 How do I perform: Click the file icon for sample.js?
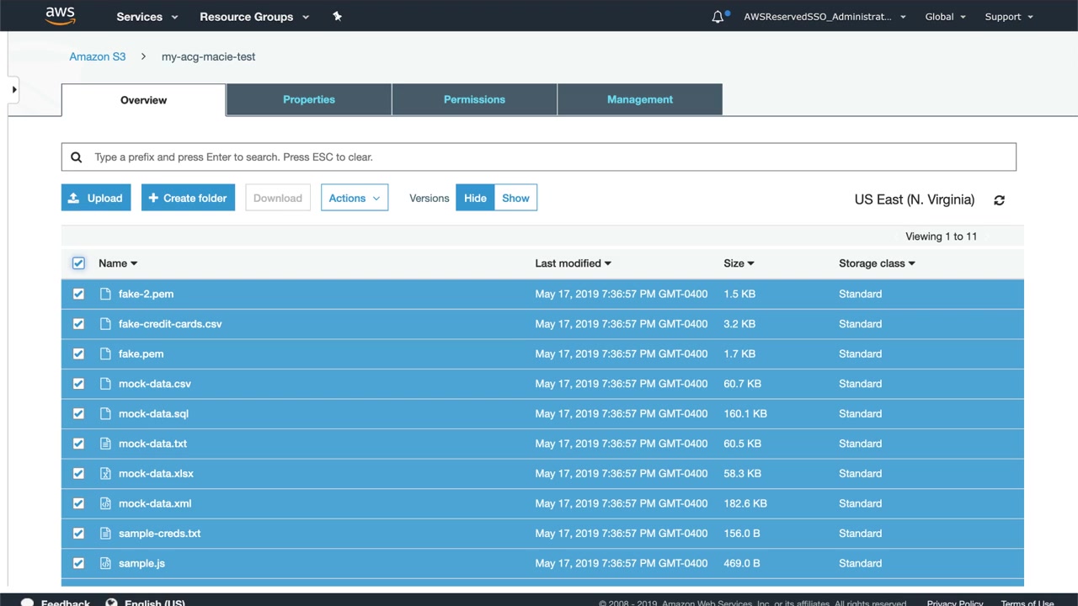point(105,563)
